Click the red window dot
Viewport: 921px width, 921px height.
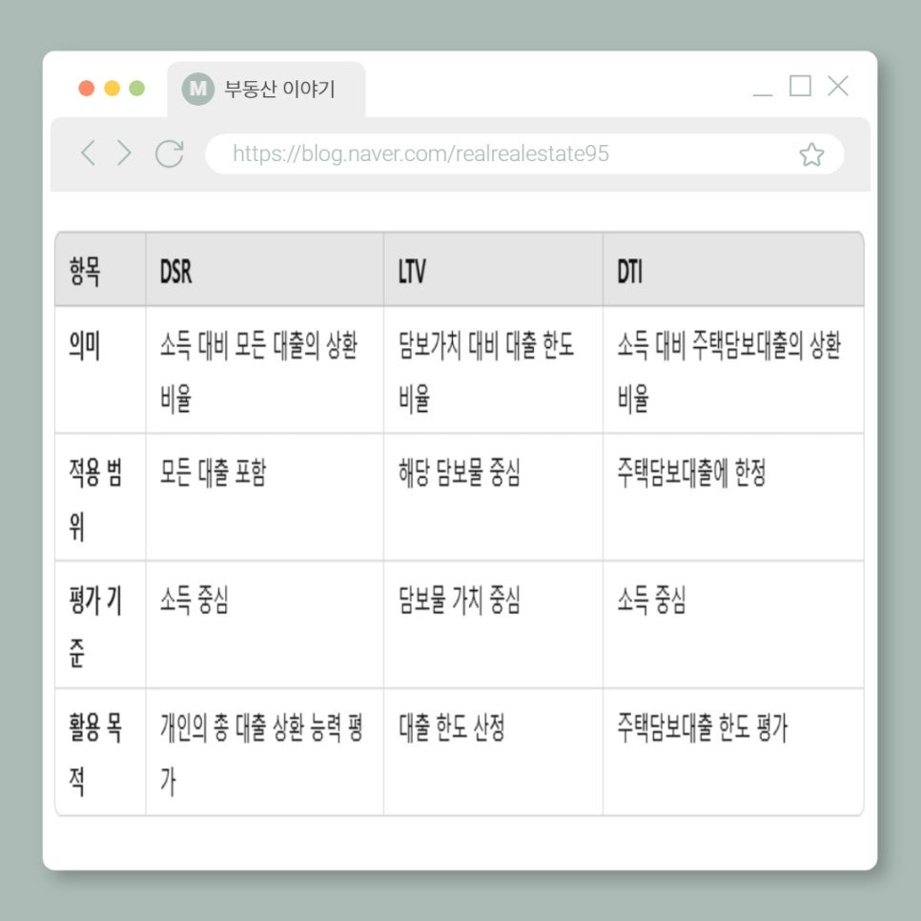(87, 88)
